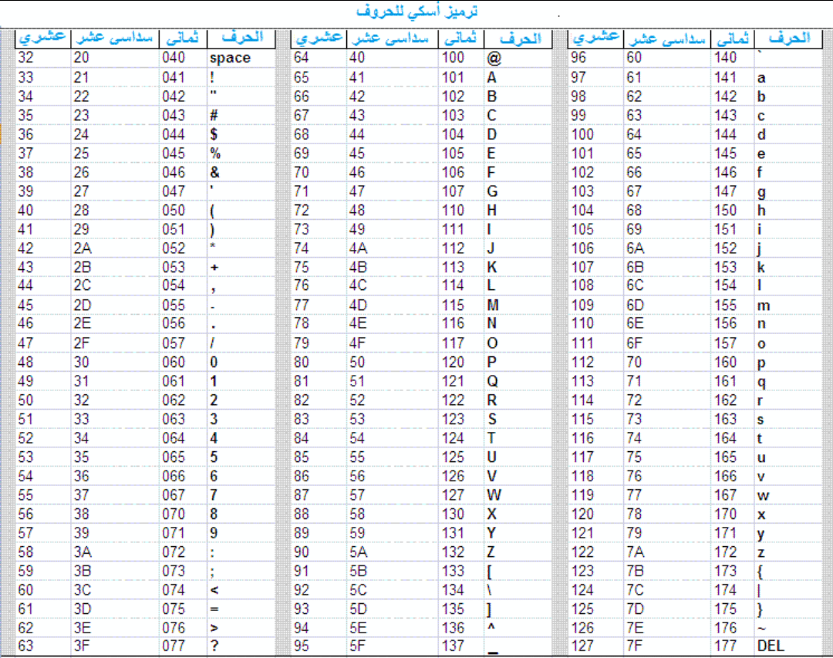Select the cell with octal value 040
Viewport: 833px width, 658px height.
coord(175,57)
